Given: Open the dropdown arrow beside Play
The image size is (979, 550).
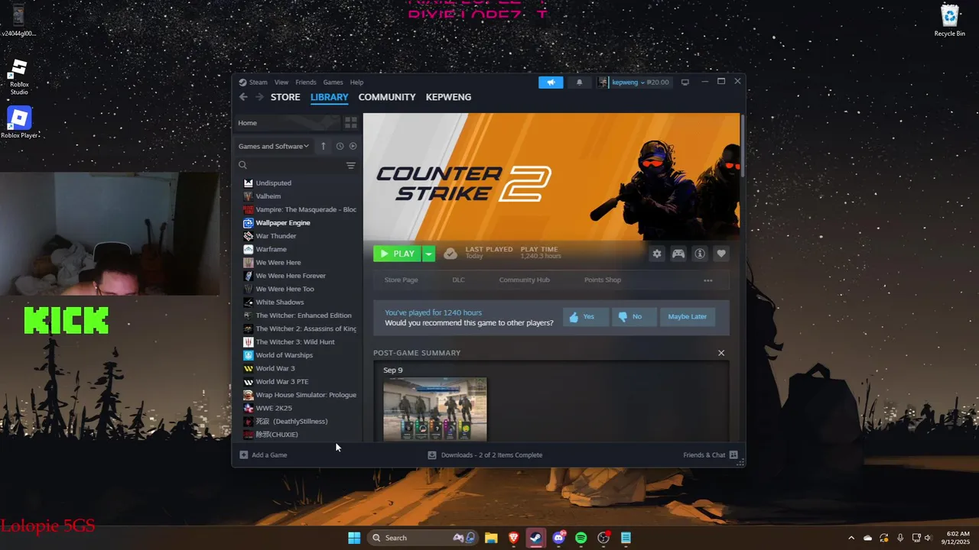Looking at the screenshot, I should point(428,254).
